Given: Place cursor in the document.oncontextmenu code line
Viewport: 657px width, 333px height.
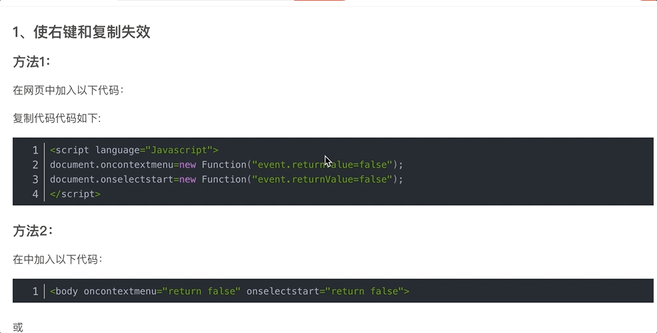Looking at the screenshot, I should (x=227, y=165).
